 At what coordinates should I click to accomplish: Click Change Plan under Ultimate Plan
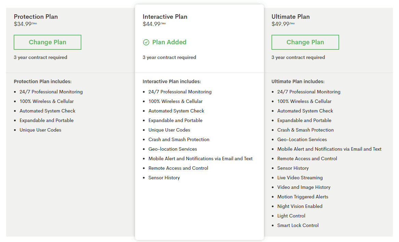click(305, 42)
